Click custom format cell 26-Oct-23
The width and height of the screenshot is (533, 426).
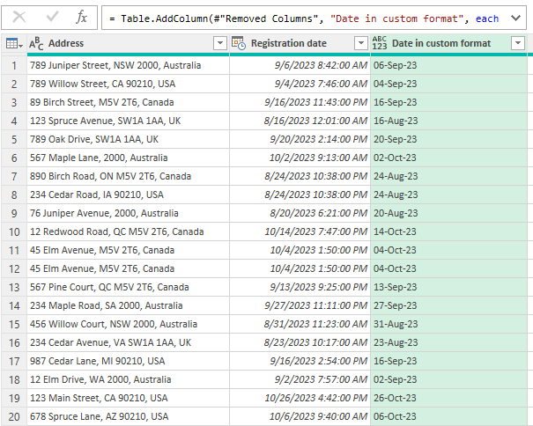coord(448,398)
